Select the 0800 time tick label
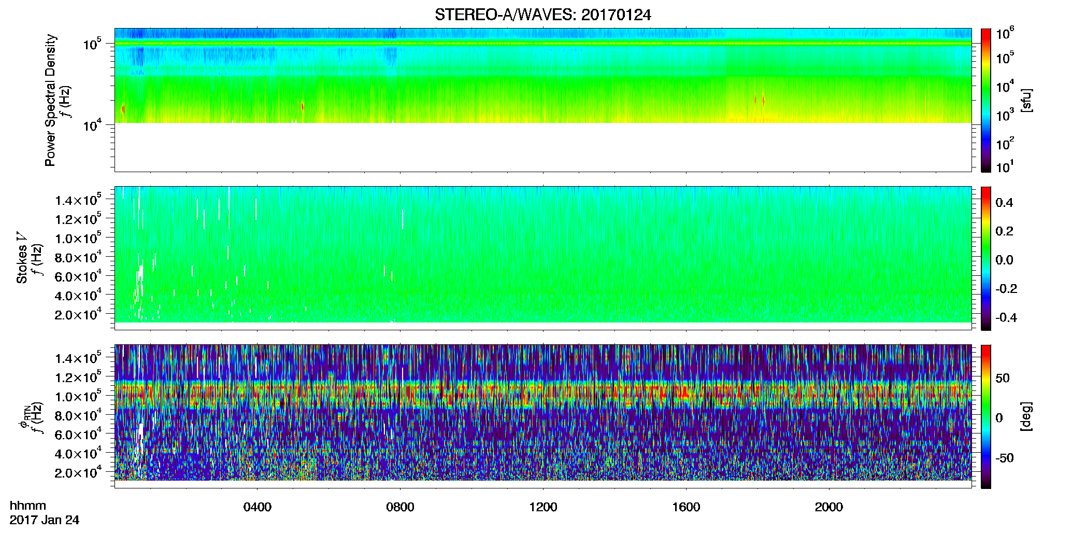 400,507
